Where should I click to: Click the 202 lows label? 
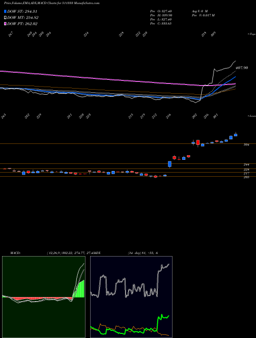(x=194, y=116)
